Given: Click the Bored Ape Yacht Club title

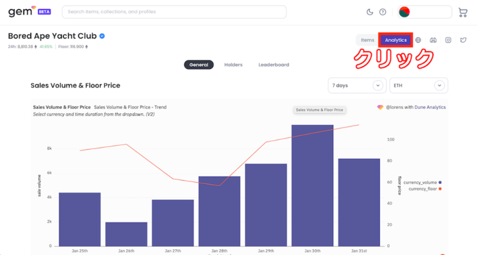Looking at the screenshot, I should point(52,36).
